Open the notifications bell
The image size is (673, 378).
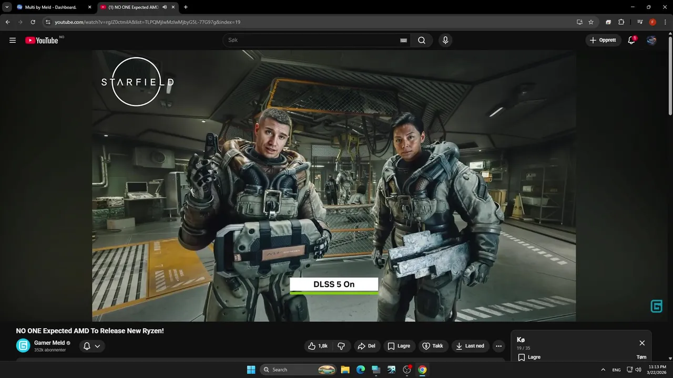pyautogui.click(x=632, y=40)
